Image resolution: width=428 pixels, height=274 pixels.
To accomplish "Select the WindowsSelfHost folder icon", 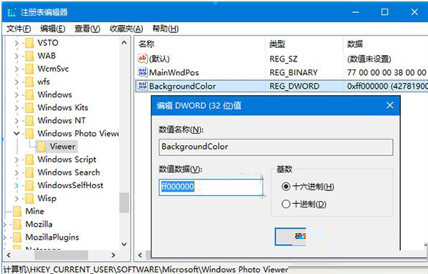I will coord(29,185).
